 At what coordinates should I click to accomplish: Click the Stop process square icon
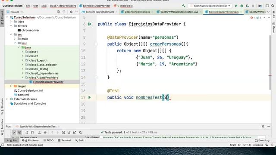point(253,6)
